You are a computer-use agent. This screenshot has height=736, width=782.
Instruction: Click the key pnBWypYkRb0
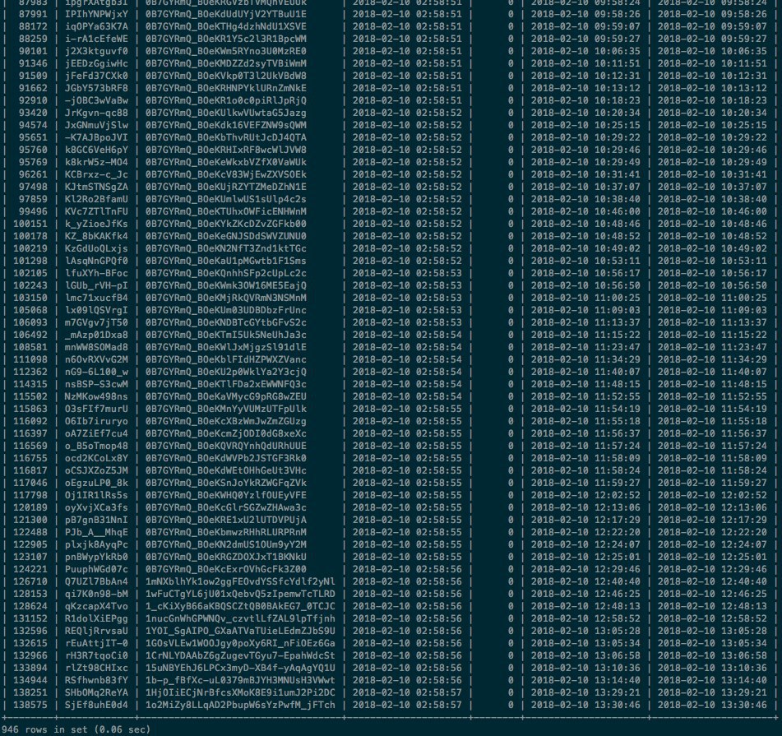point(96,557)
